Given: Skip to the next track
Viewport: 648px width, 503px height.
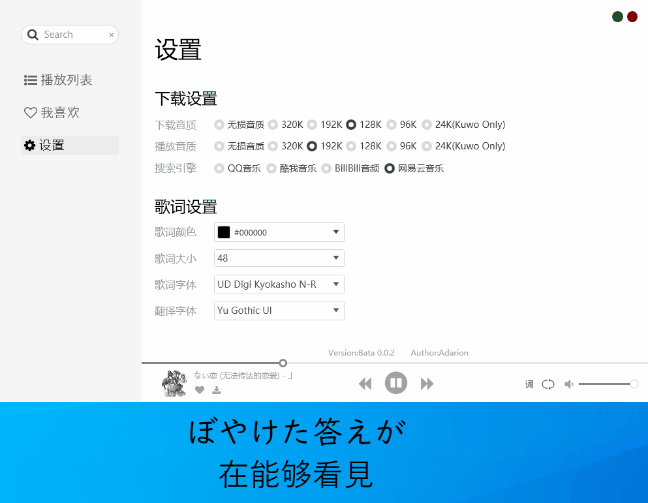Looking at the screenshot, I should [x=427, y=383].
